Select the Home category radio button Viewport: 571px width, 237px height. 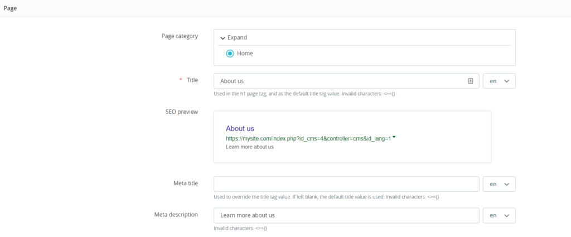(x=230, y=54)
